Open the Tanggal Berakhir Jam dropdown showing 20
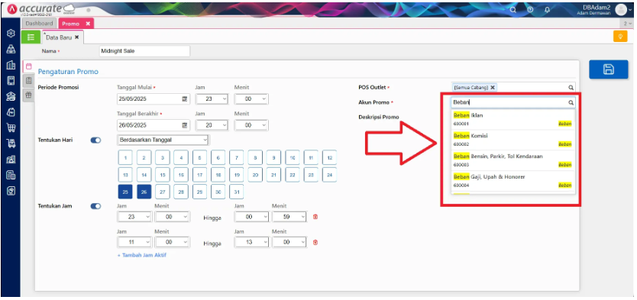 (212, 125)
